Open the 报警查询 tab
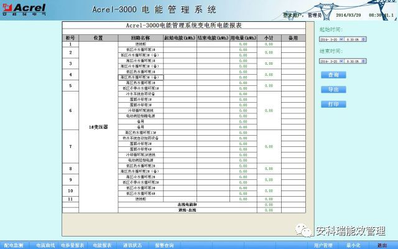The height and width of the screenshot is (249, 398). coord(164,245)
